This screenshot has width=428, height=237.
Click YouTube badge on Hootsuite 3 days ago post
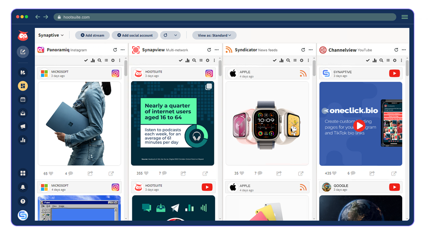click(x=207, y=187)
